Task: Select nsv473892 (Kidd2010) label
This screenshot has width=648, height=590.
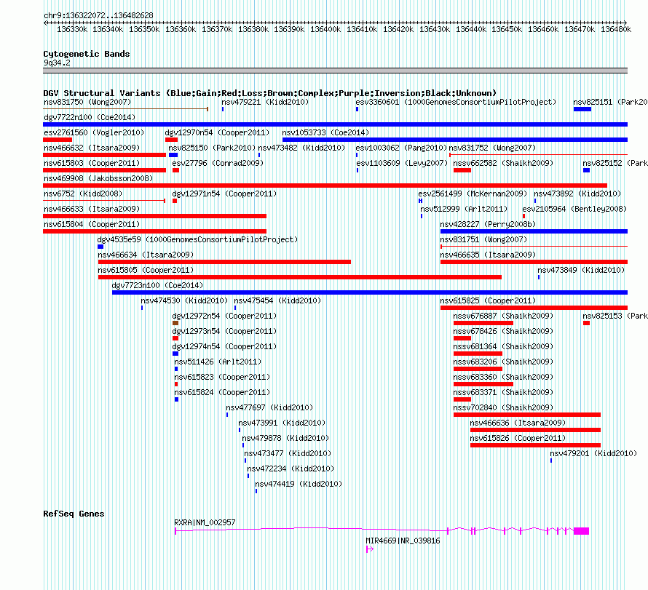Action: [577, 194]
